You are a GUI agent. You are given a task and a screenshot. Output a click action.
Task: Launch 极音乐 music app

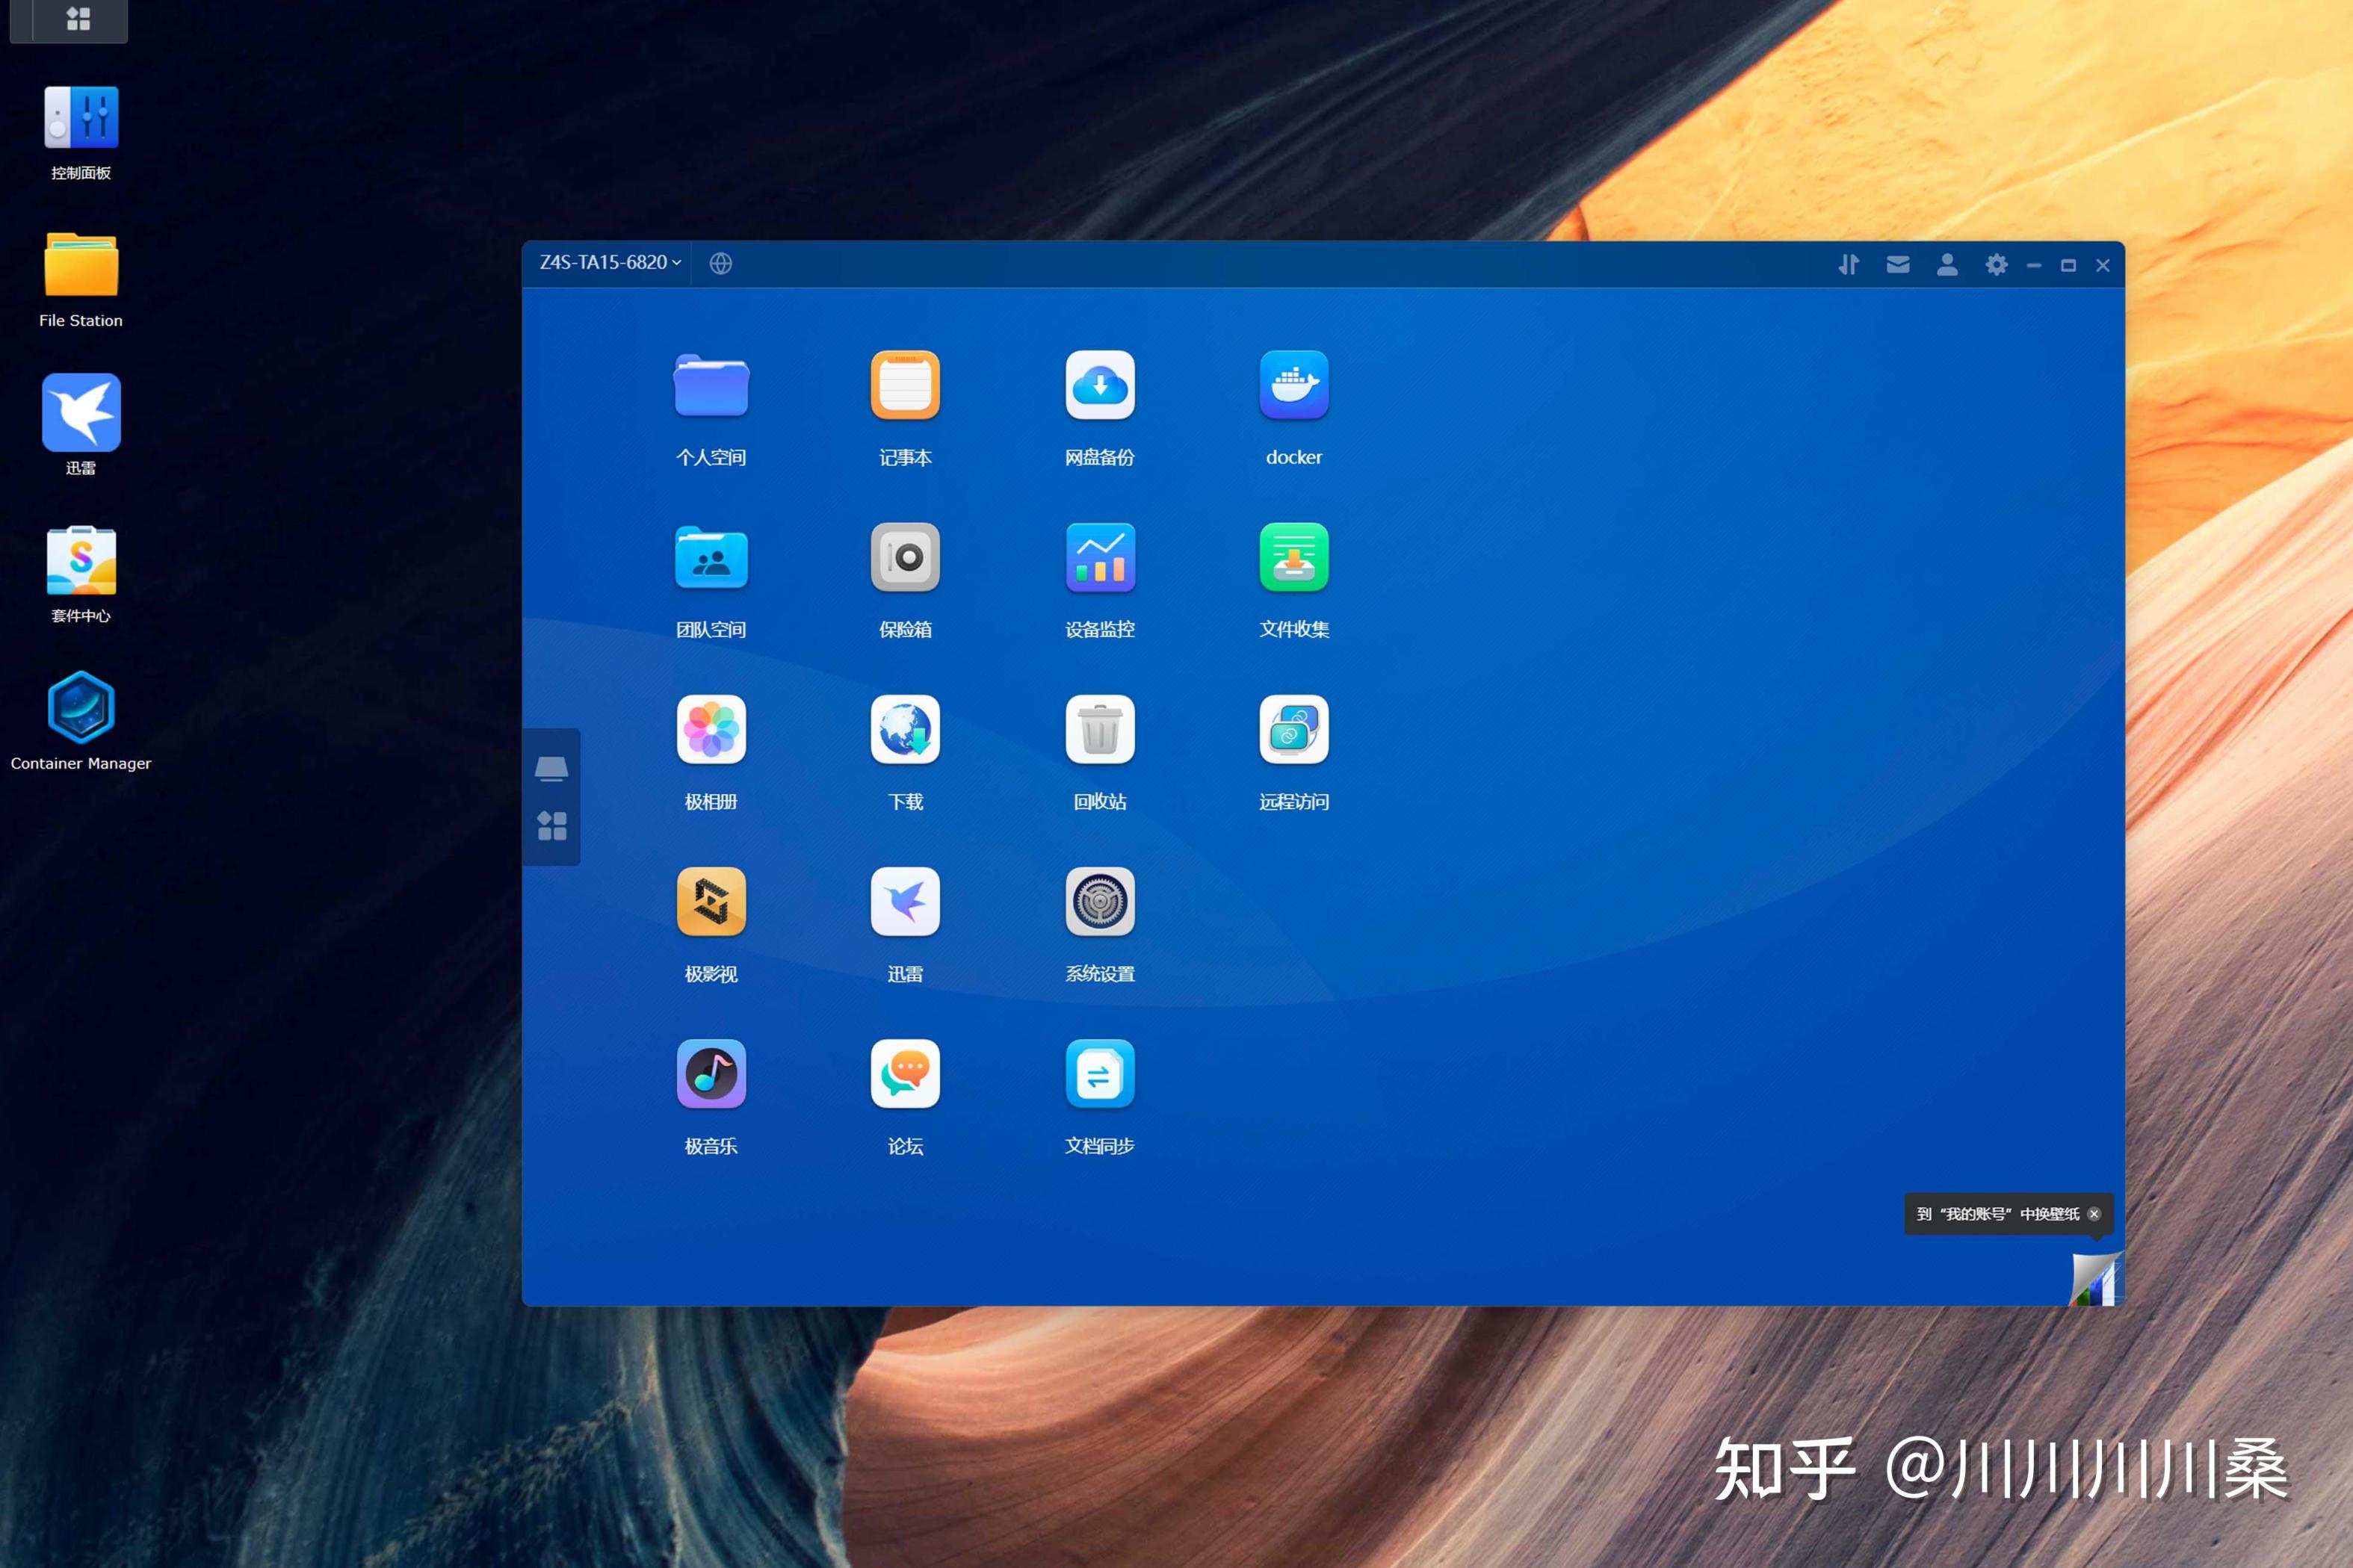711,1074
